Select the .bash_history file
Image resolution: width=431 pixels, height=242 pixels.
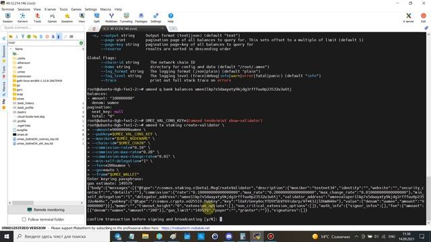(24, 103)
